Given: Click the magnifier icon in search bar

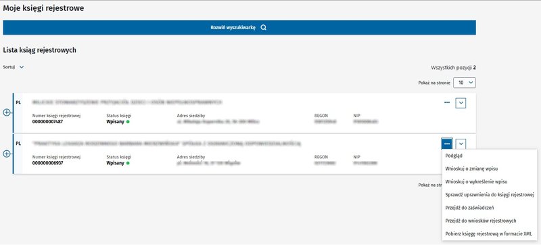Looking at the screenshot, I should (263, 28).
